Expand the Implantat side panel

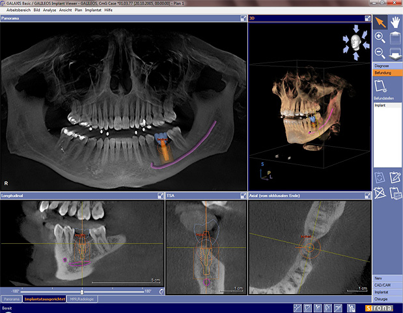point(387,292)
